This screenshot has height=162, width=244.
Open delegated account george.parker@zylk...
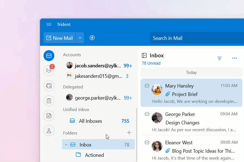point(98,98)
